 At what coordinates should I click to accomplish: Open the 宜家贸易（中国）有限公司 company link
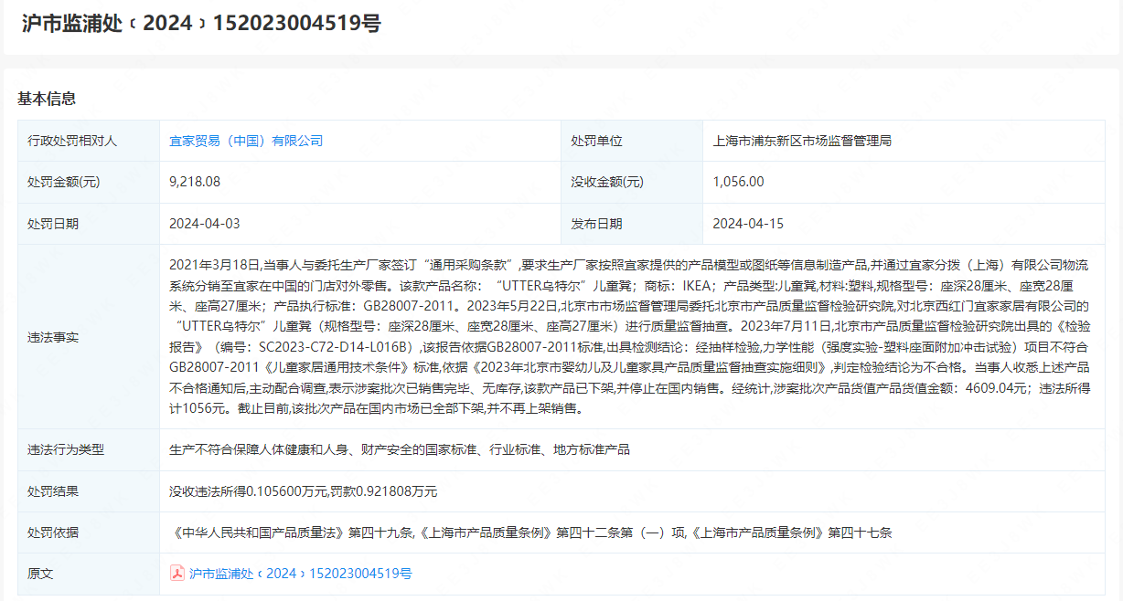pyautogui.click(x=246, y=141)
